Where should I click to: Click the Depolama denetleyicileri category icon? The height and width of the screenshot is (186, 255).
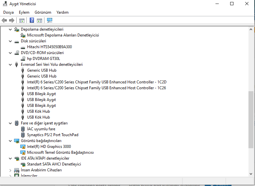pyautogui.click(x=17, y=29)
